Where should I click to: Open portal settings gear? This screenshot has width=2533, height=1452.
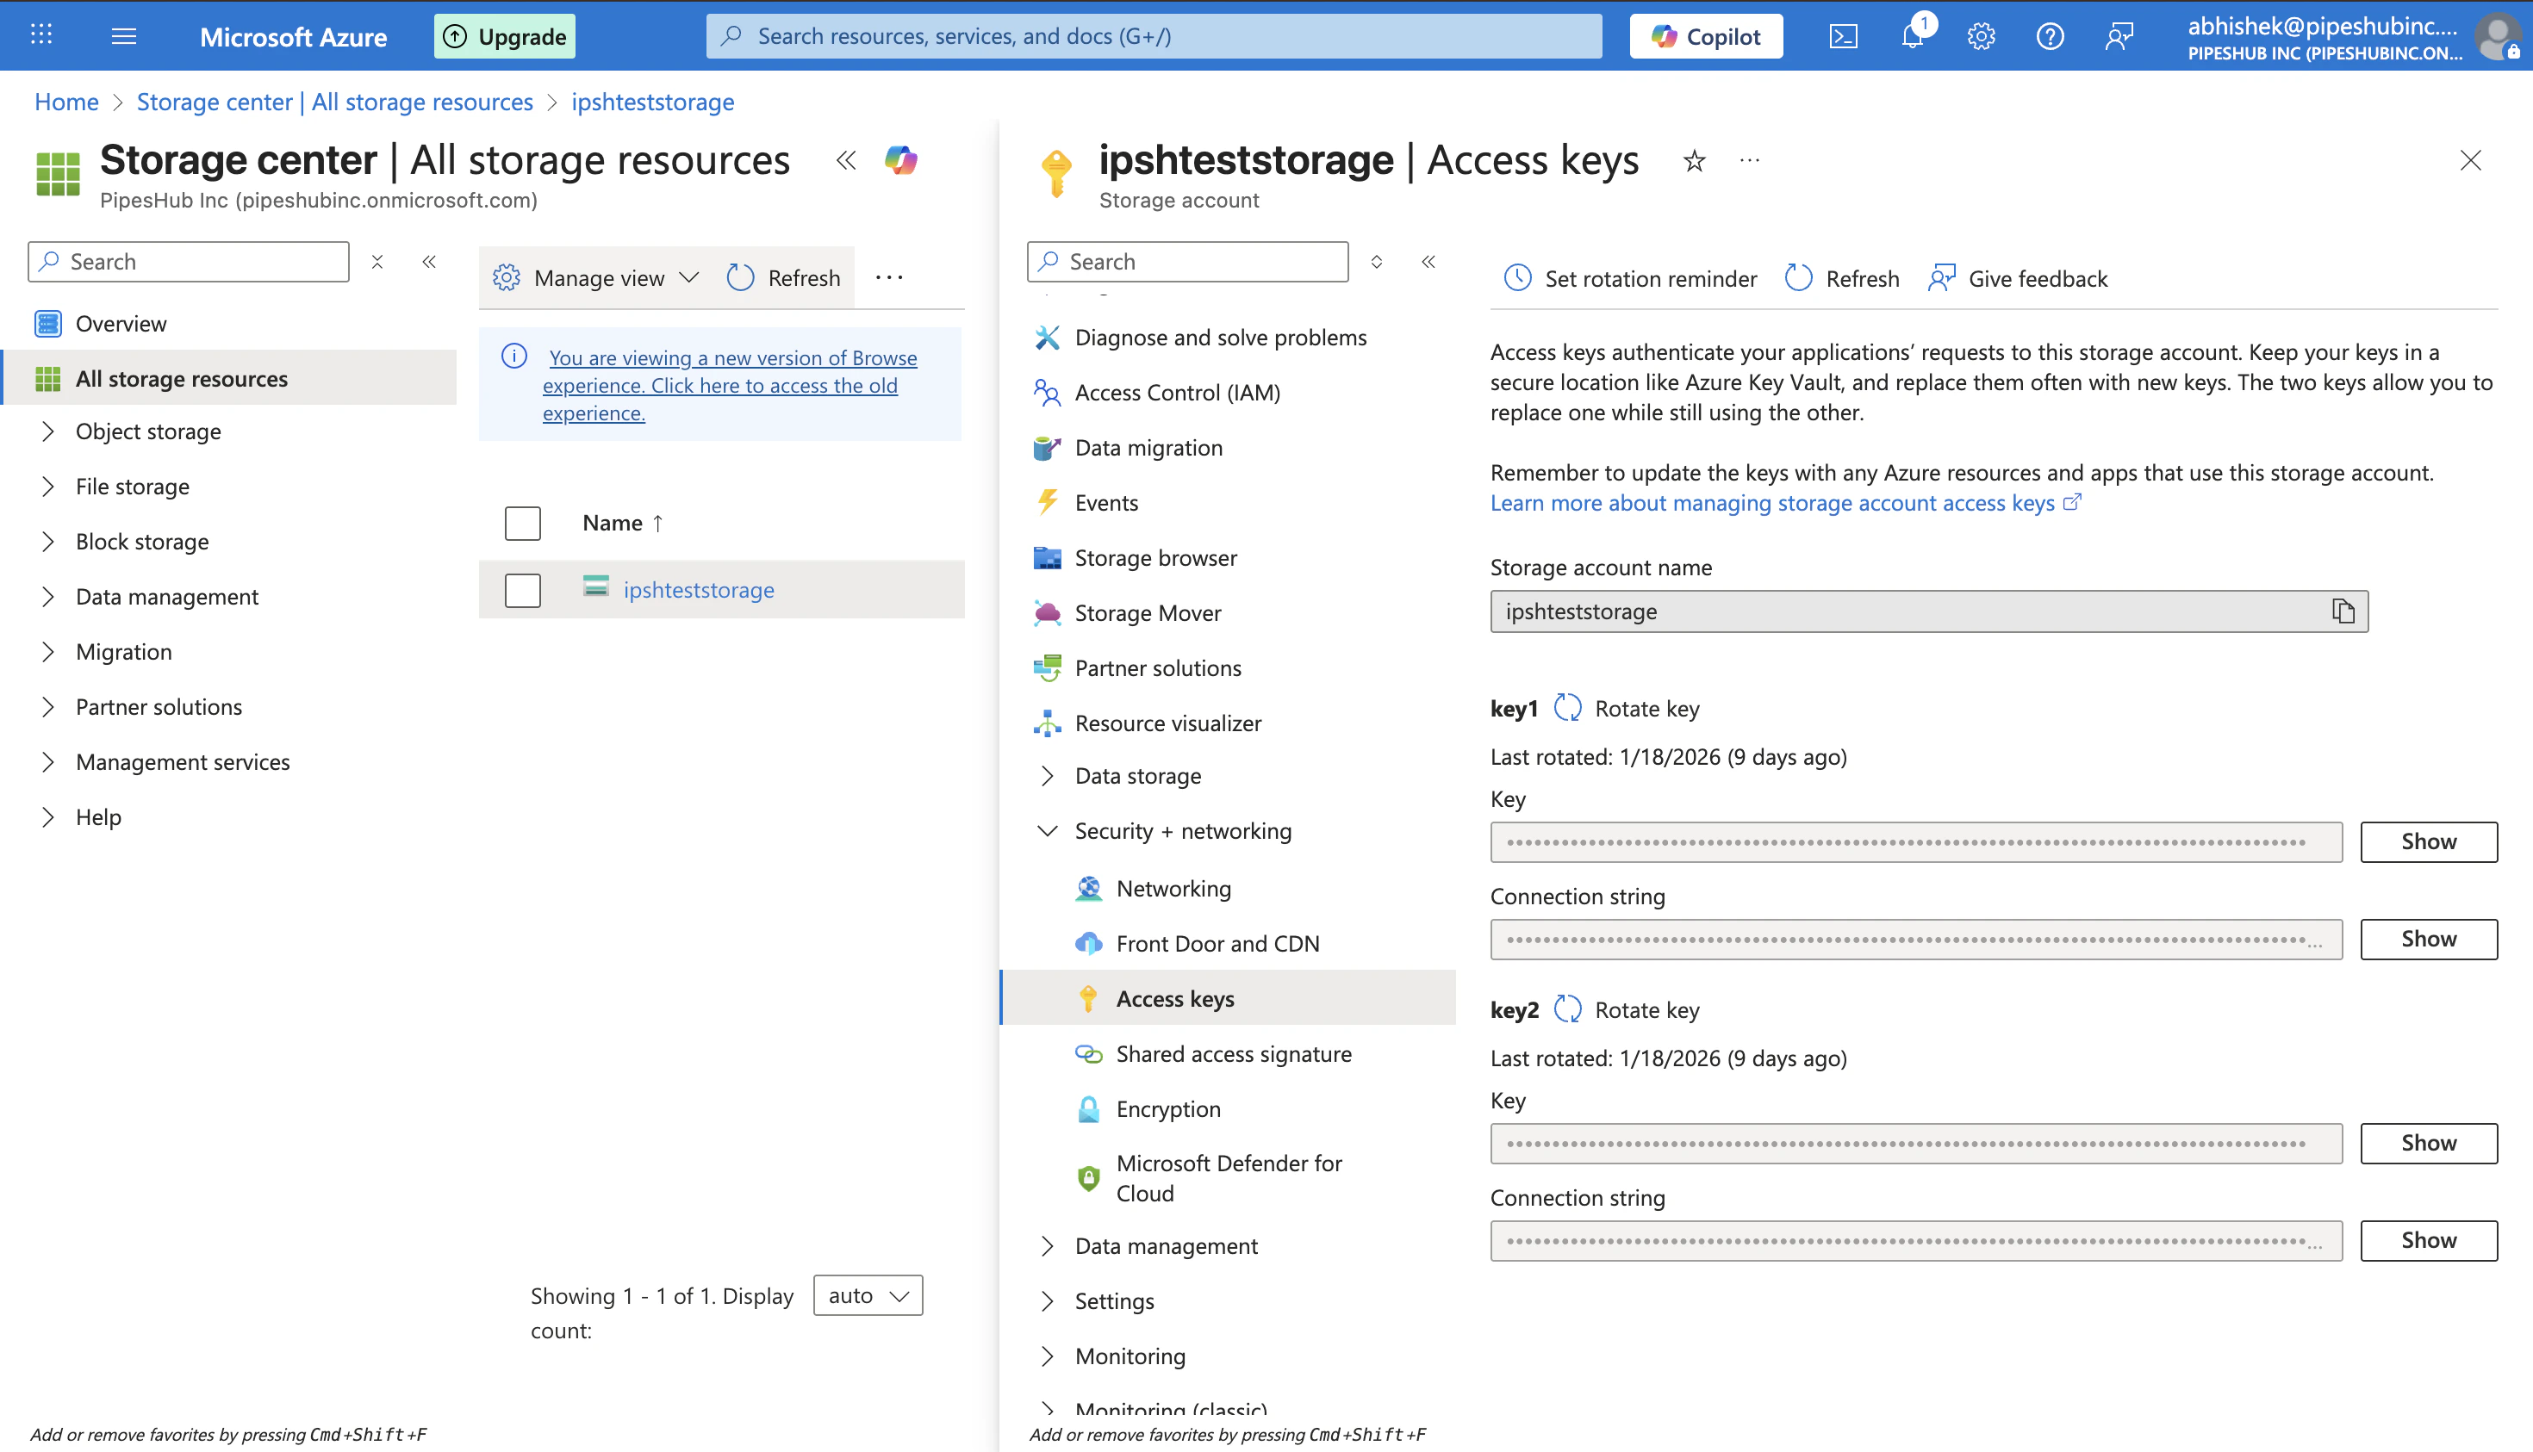[x=1982, y=36]
